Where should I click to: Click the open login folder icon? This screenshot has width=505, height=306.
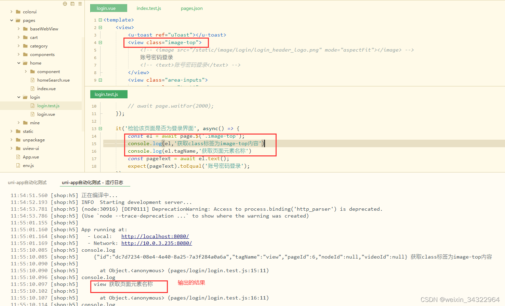coord(25,97)
